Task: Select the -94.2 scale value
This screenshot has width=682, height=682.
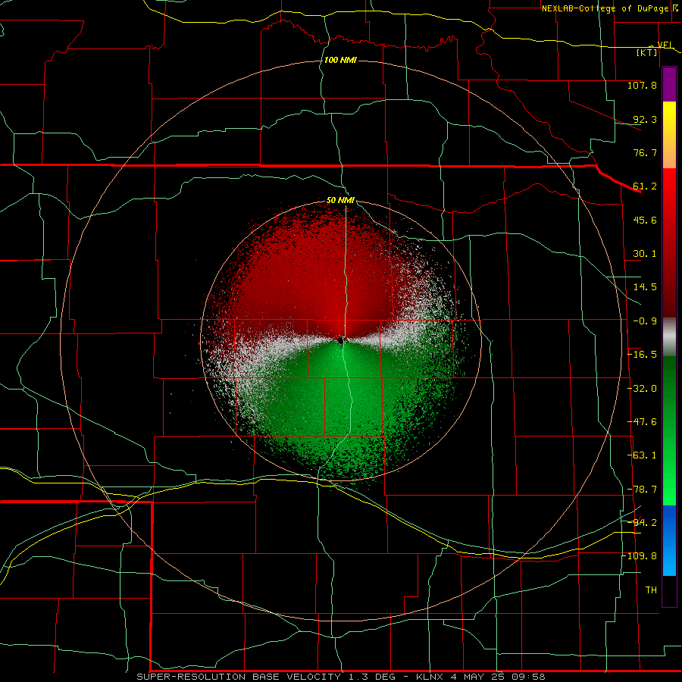Action: point(642,522)
